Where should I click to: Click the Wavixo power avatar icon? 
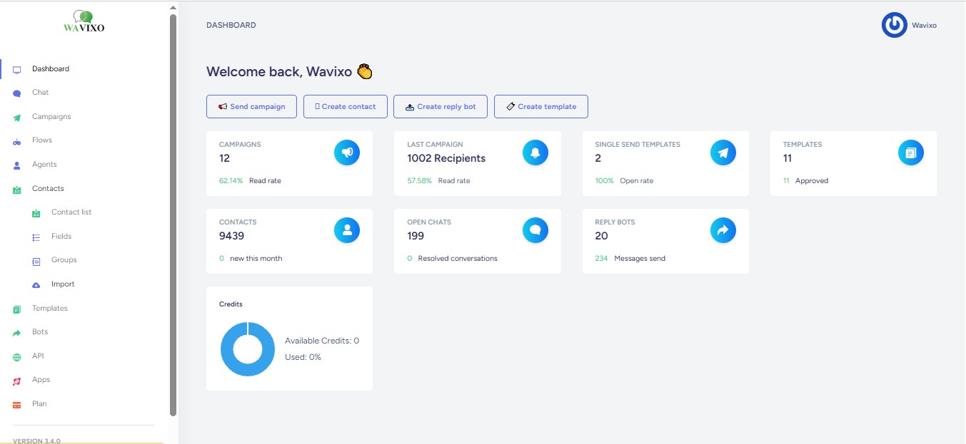(x=894, y=25)
